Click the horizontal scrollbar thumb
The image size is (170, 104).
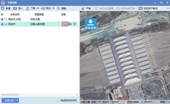point(11,95)
